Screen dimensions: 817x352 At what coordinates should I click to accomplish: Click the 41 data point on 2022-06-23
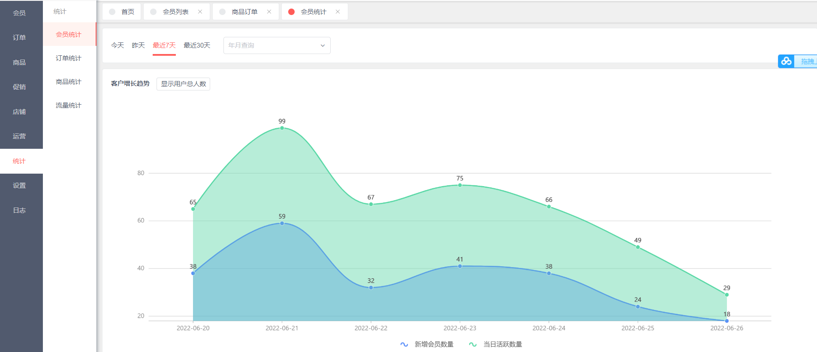point(460,266)
